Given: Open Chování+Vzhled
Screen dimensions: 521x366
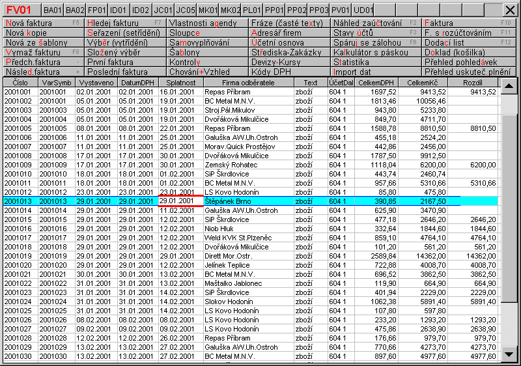Looking at the screenshot, I should point(207,72).
